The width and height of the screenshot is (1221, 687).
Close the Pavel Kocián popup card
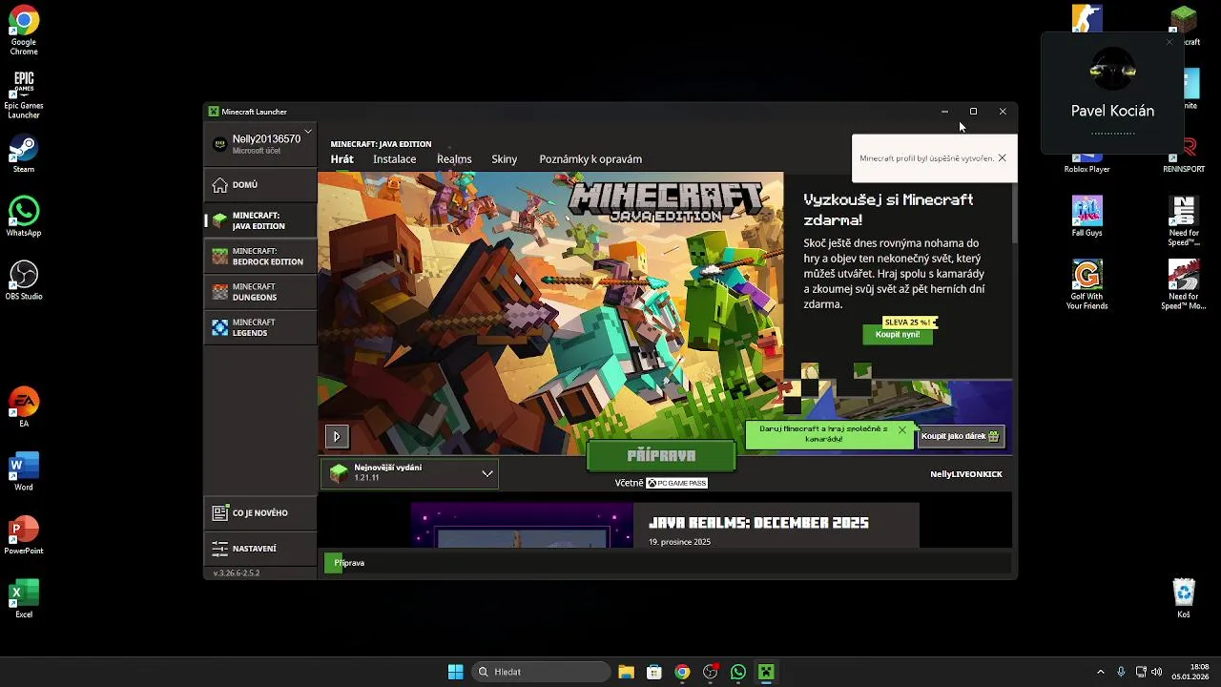tap(1169, 42)
